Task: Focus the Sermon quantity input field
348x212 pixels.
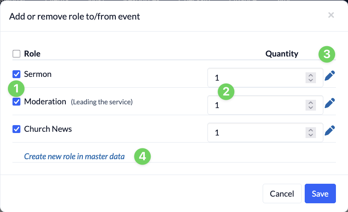Action: point(265,78)
